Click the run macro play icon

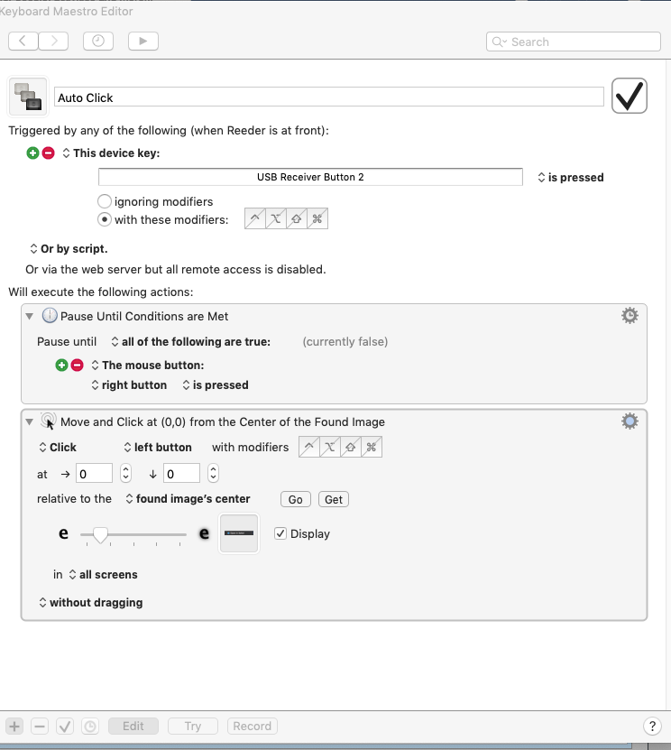142,41
